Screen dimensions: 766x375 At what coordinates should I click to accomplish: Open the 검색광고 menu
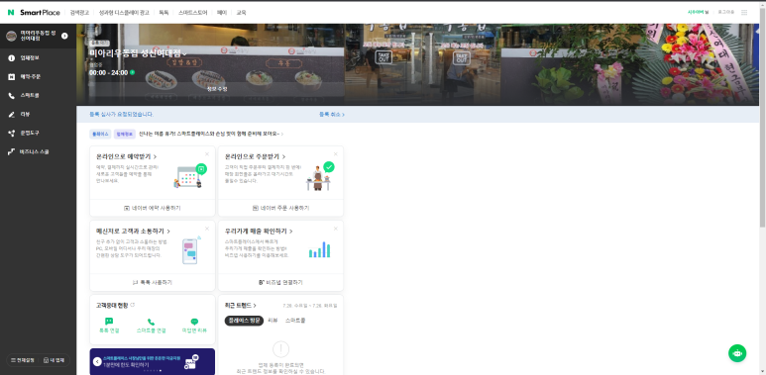[79, 13]
